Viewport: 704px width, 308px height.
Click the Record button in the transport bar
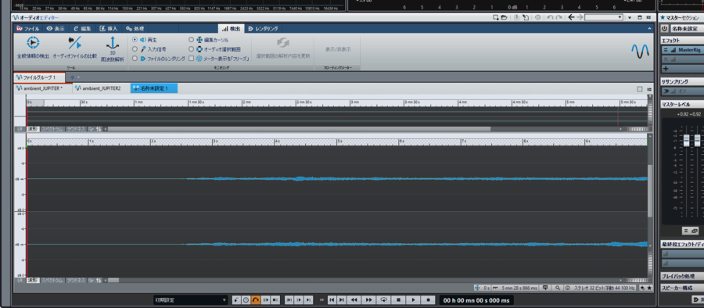click(428, 300)
